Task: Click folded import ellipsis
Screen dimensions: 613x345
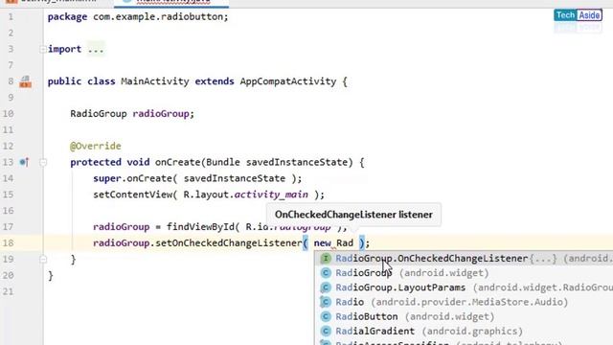Action: [x=96, y=49]
